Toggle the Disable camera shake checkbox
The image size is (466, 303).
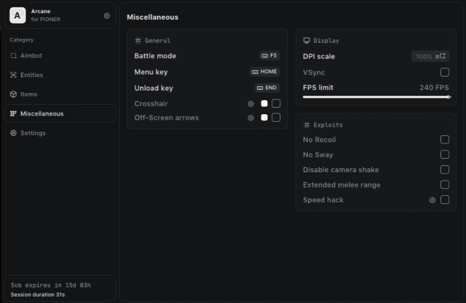tap(445, 170)
